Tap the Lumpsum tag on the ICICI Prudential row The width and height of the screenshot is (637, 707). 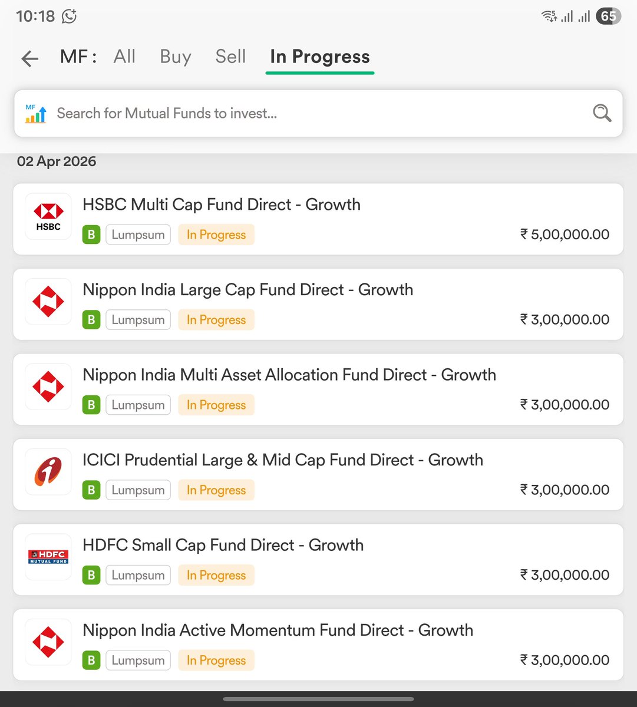(138, 490)
